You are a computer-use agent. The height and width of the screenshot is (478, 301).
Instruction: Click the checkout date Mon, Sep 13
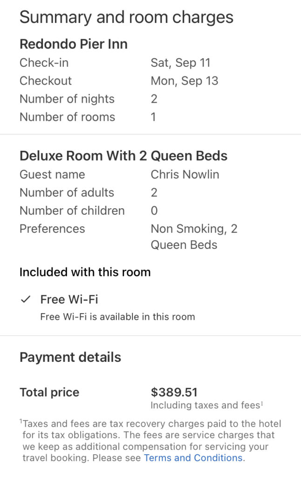[184, 81]
